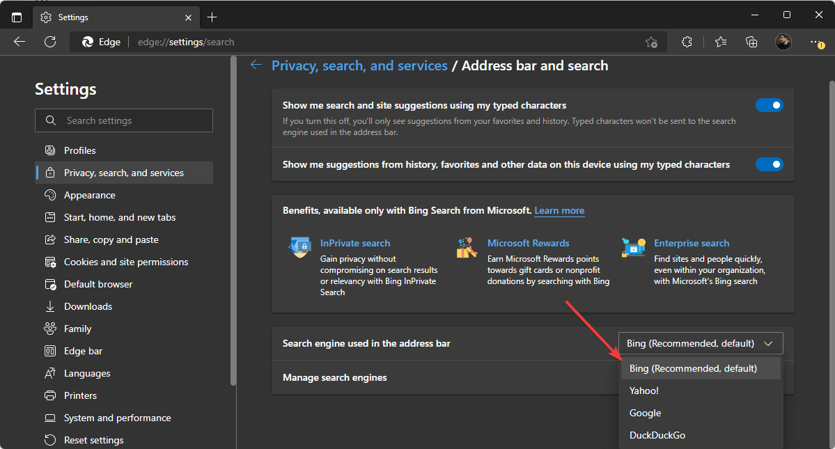Screen dimensions: 835x449
Task: Click the sidebar scrollbar
Action: tap(233, 221)
